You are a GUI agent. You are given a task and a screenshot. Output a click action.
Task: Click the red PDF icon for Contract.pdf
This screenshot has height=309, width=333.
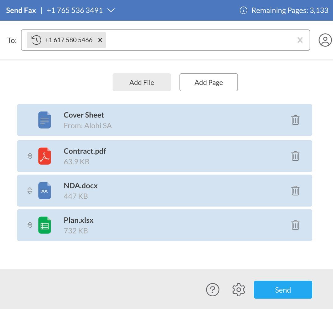tap(44, 156)
